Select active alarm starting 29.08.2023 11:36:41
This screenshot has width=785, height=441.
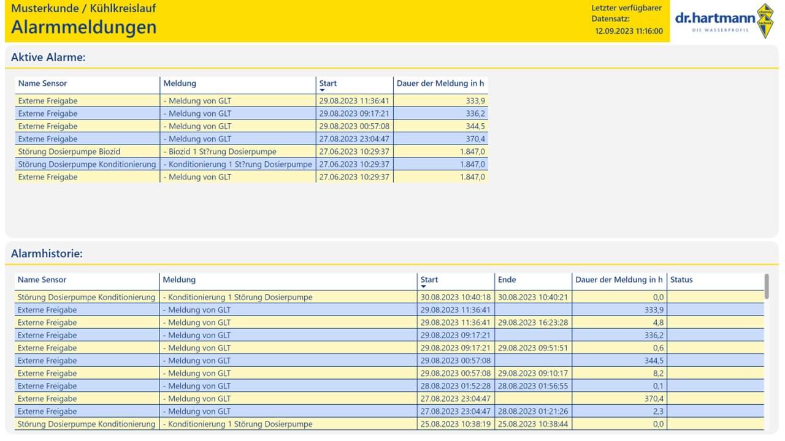[x=251, y=100]
